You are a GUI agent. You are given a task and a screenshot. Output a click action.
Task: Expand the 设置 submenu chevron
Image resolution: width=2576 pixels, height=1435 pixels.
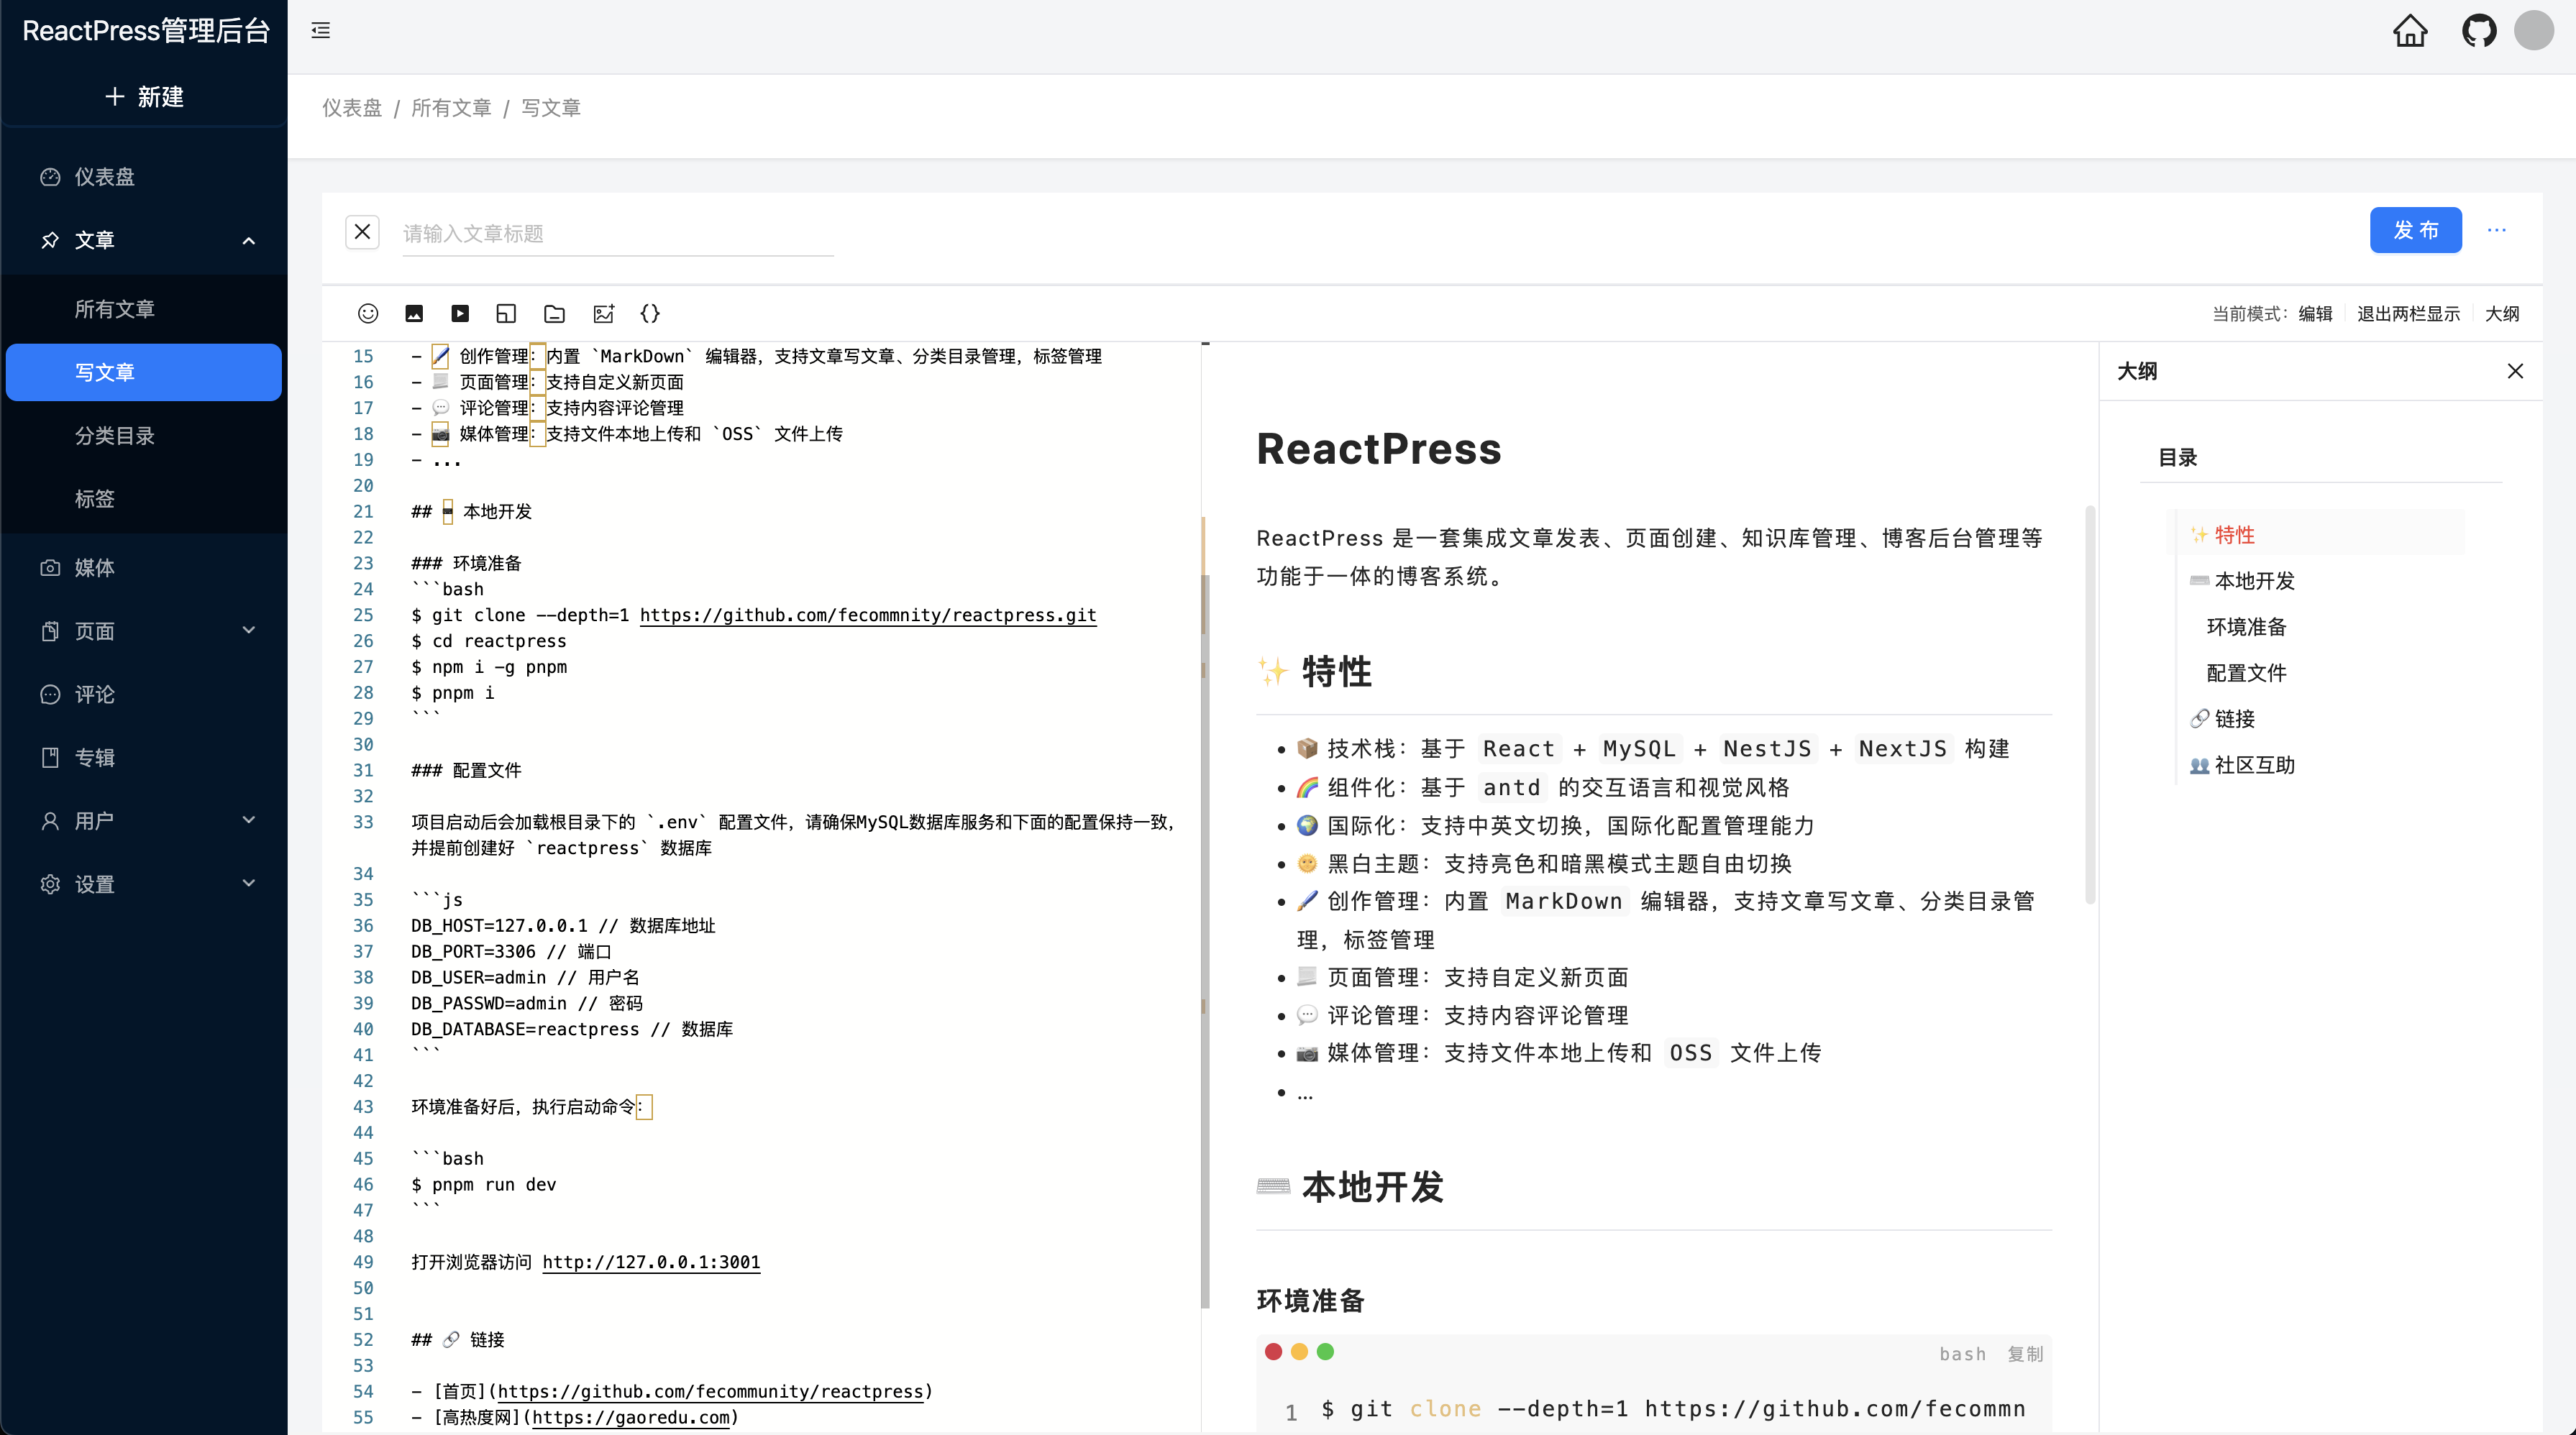[249, 883]
